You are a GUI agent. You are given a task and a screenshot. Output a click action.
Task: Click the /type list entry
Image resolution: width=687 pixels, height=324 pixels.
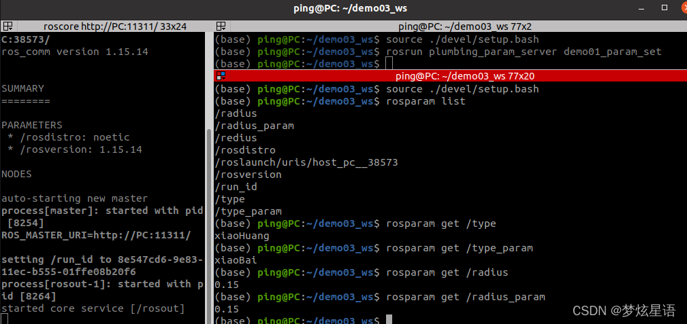pos(229,200)
